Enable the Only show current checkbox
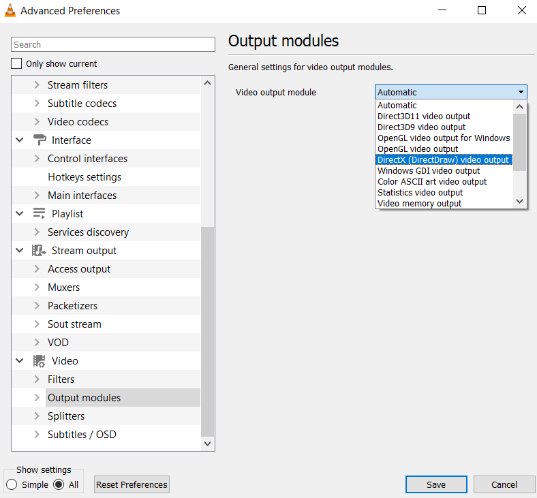The image size is (537, 498). pyautogui.click(x=17, y=64)
